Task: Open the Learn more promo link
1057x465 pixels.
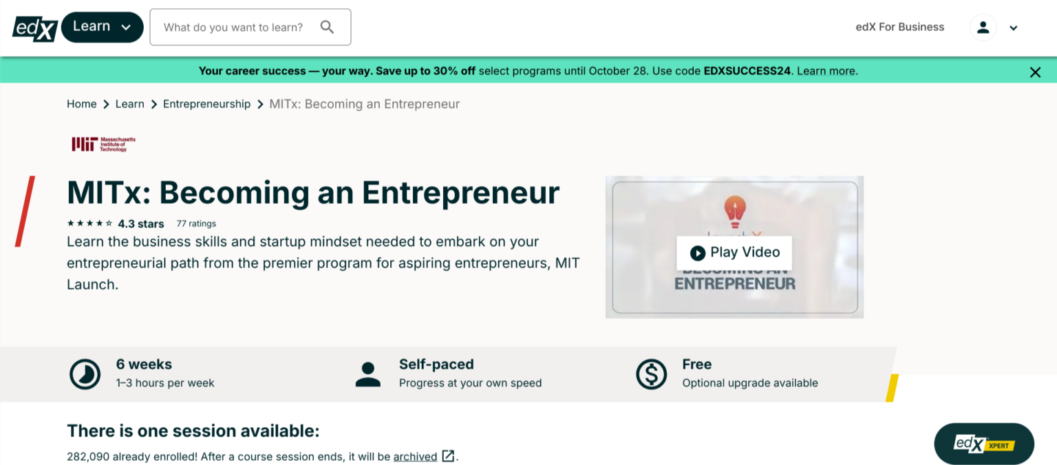Action: click(x=825, y=70)
